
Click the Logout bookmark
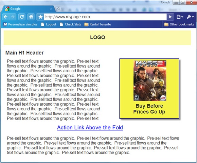click(49, 24)
